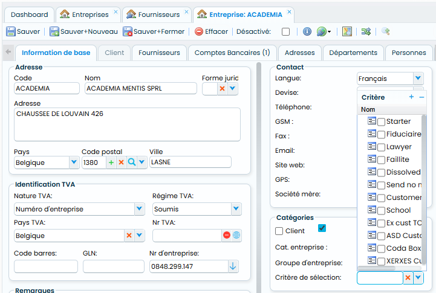Click green plus next to Code postal
This screenshot has width=436, height=293.
(111, 162)
